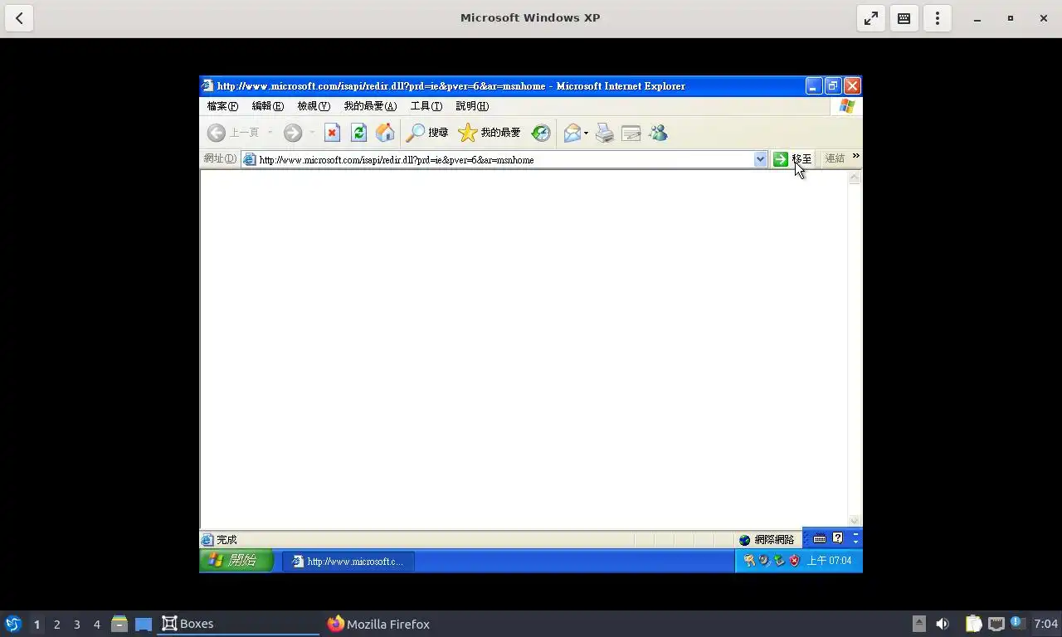The image size is (1062, 637).
Task: Open file manager icon in host panel
Action: pyautogui.click(x=119, y=624)
